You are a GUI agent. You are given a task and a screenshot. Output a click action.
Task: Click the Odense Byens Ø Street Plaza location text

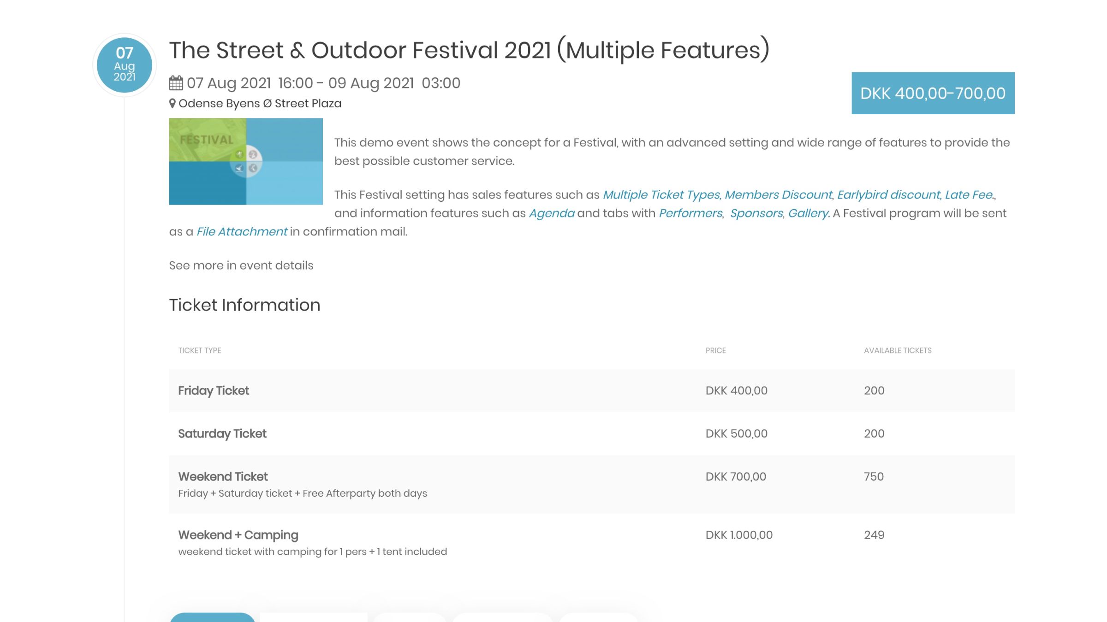tap(260, 104)
